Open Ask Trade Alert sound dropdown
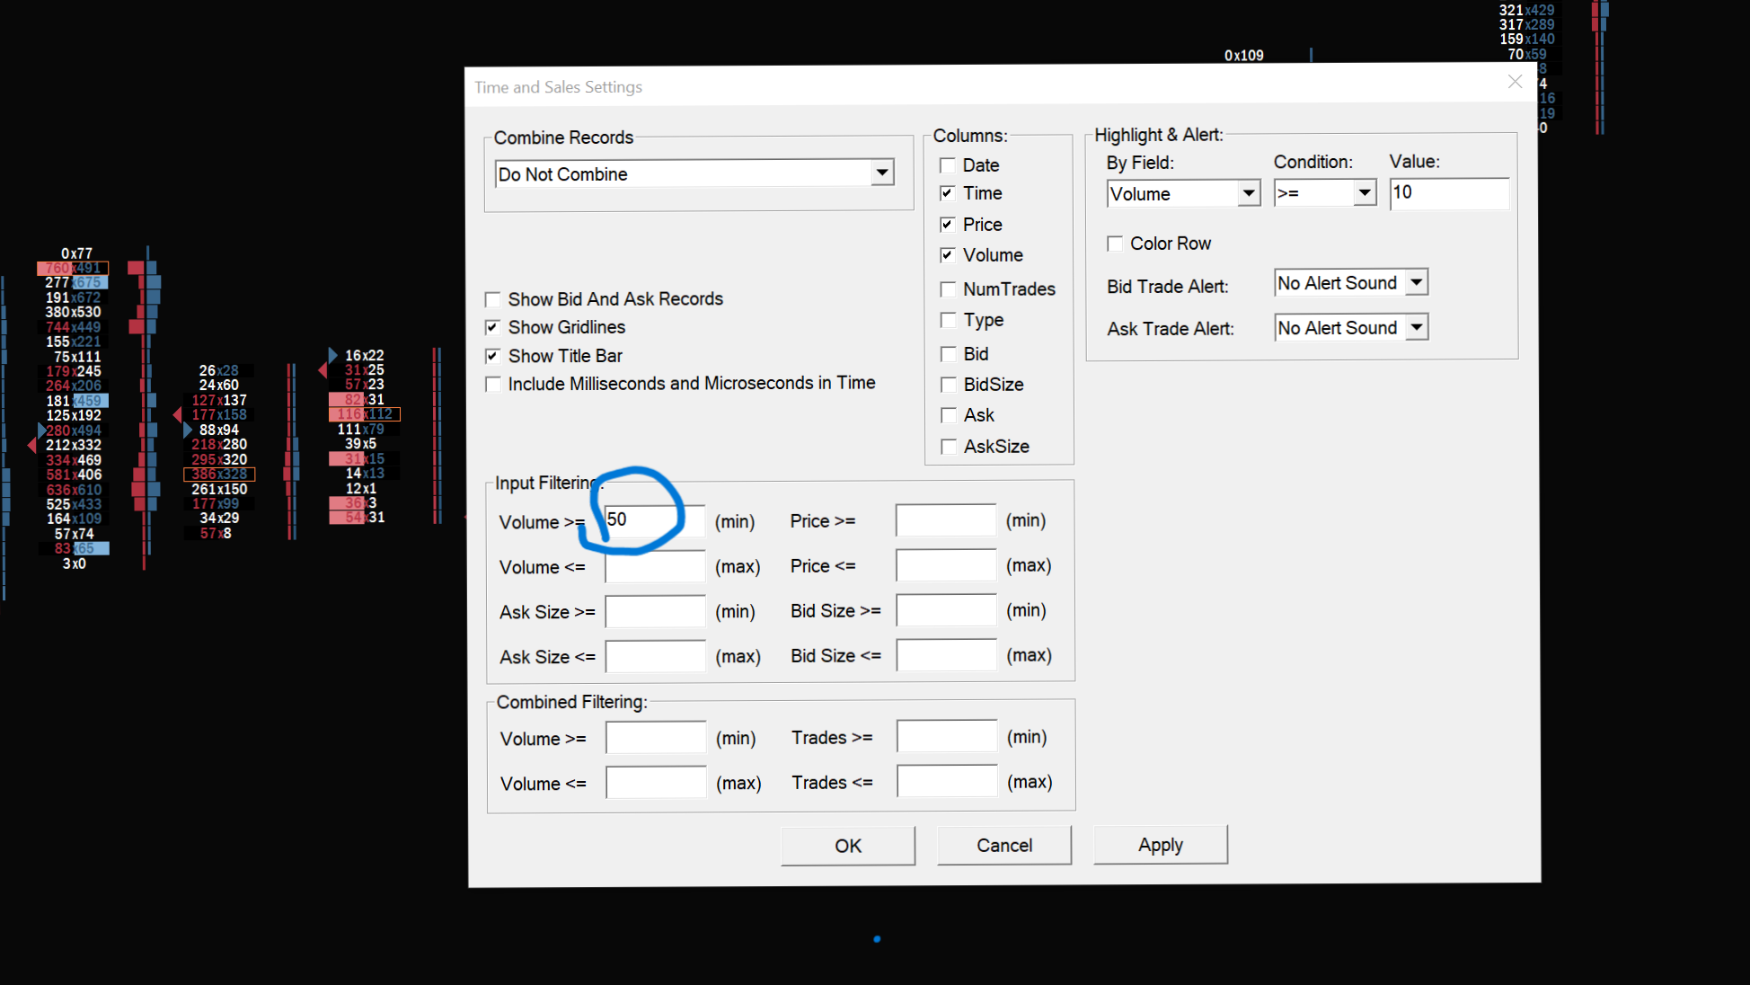1750x985 pixels. pos(1416,328)
